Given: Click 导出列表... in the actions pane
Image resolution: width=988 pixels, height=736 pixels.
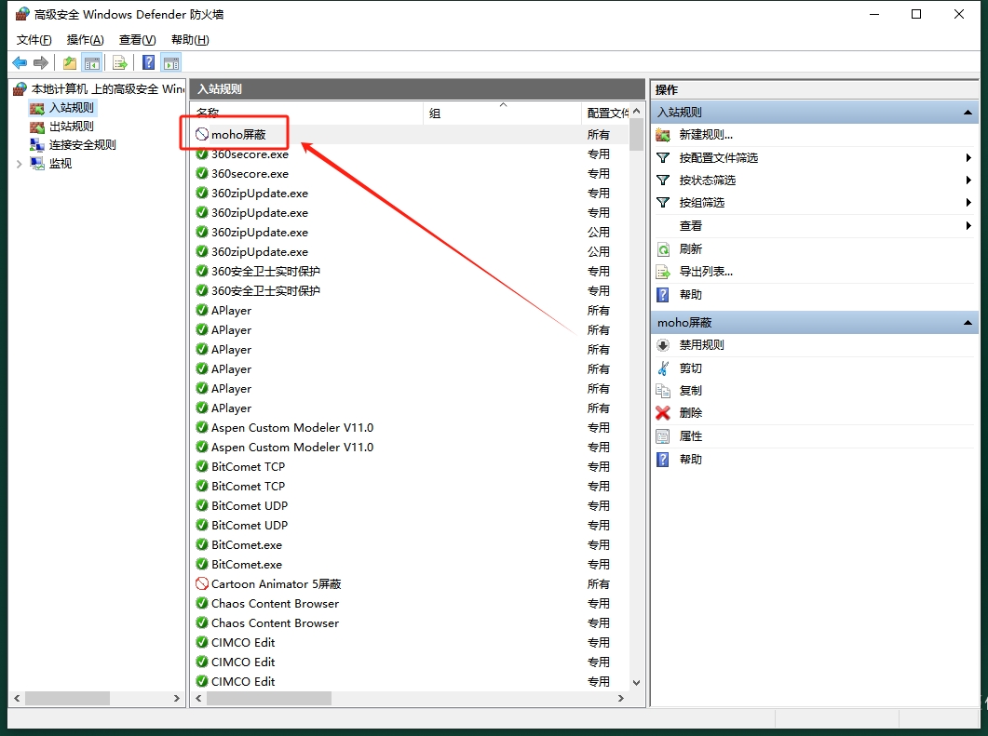Looking at the screenshot, I should point(705,272).
